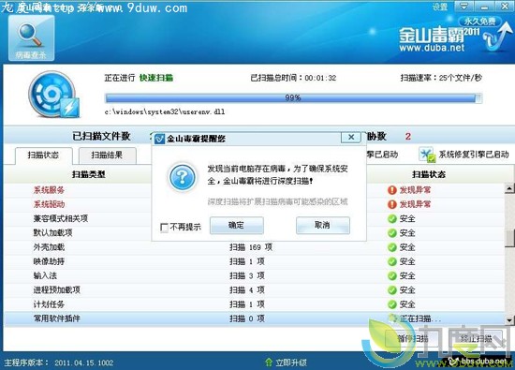Click the 终止扫描 button

(x=476, y=338)
